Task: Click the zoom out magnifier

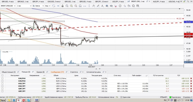Action: pyautogui.click(x=76, y=6)
